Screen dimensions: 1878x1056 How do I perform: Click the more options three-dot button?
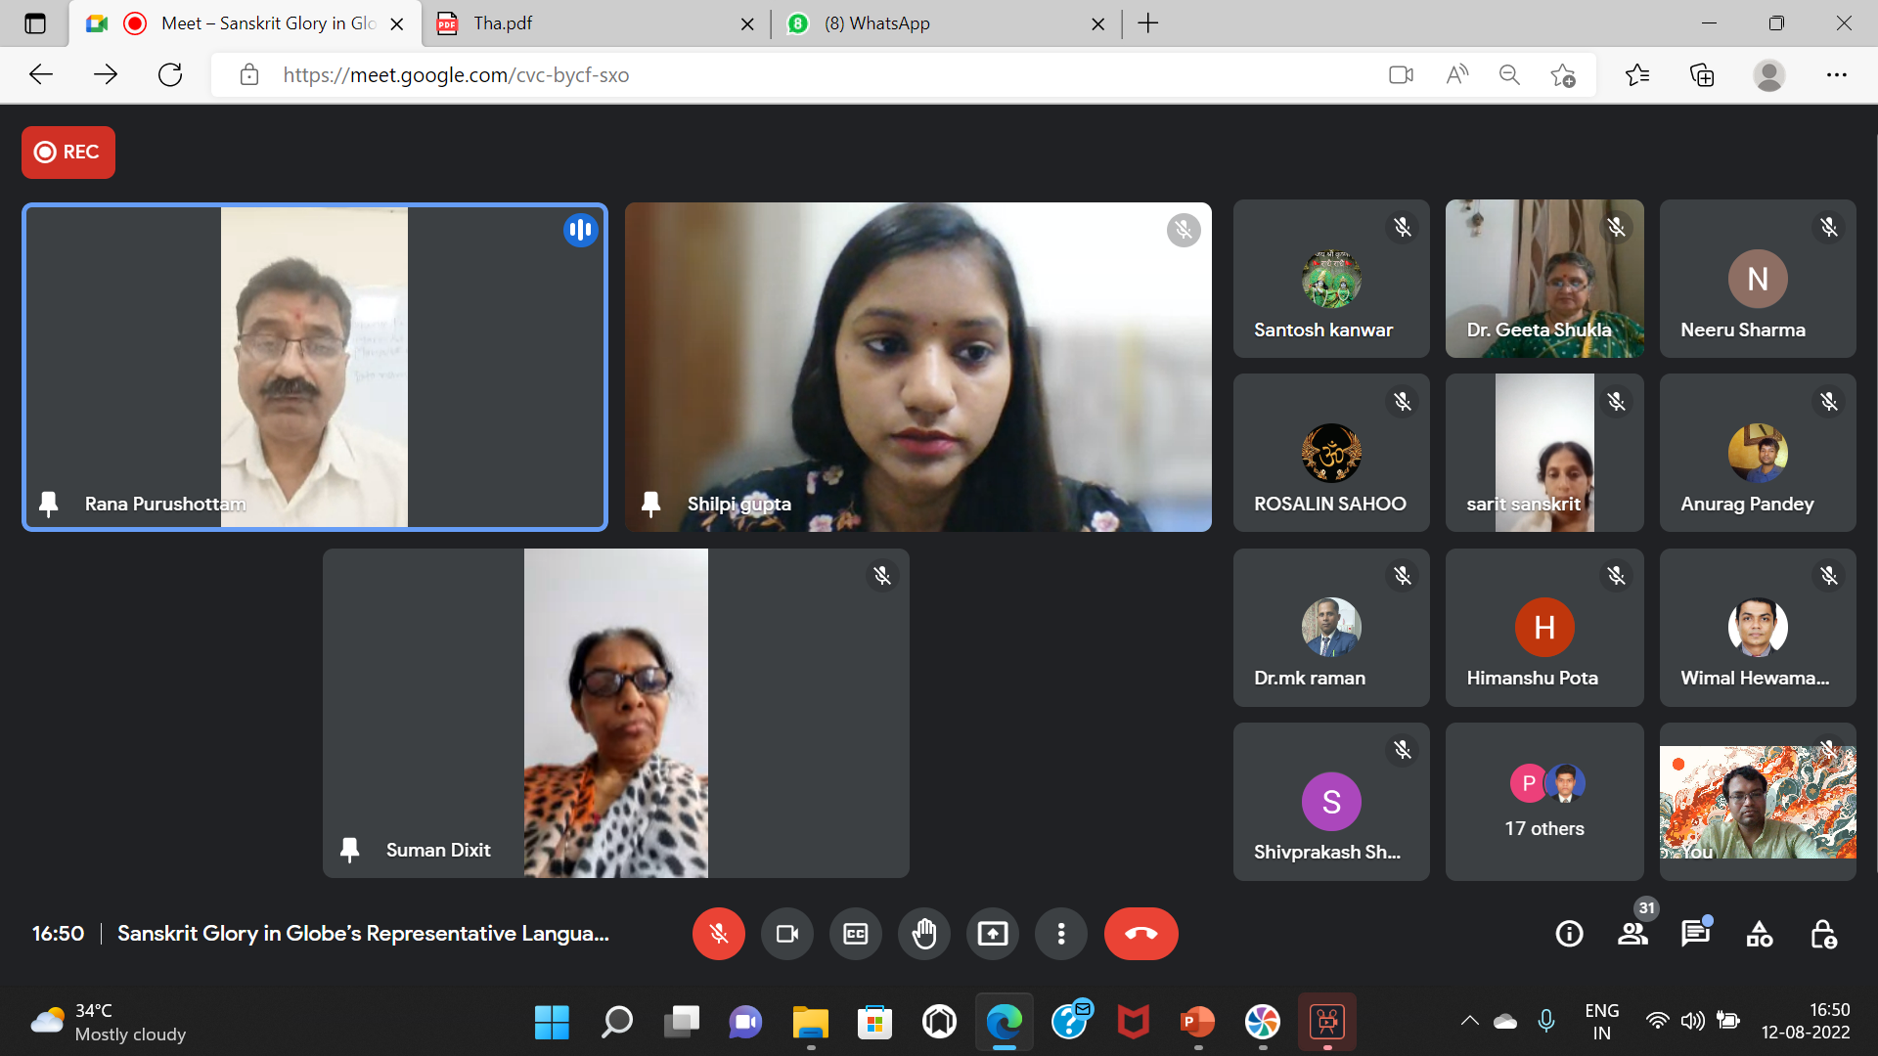tap(1060, 932)
